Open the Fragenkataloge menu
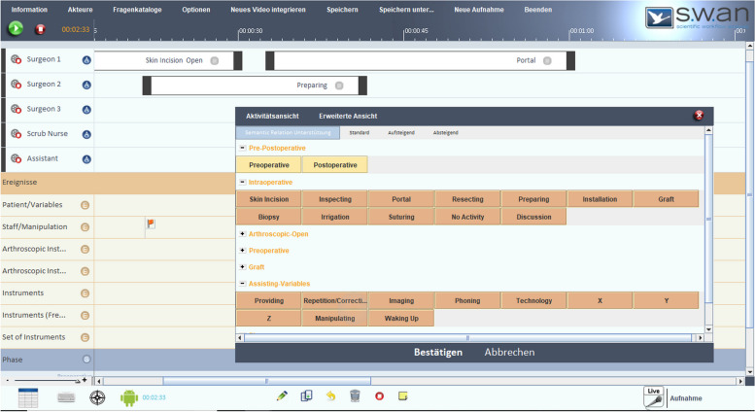This screenshot has height=412, width=755. 137,9
